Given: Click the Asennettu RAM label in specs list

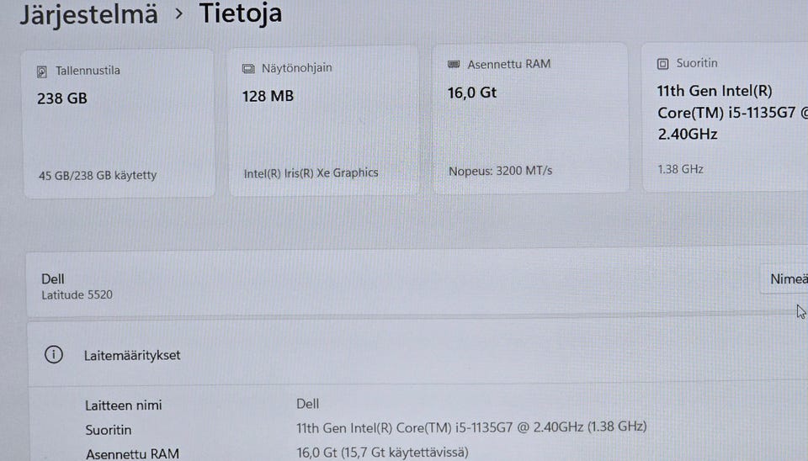Looking at the screenshot, I should 132,453.
